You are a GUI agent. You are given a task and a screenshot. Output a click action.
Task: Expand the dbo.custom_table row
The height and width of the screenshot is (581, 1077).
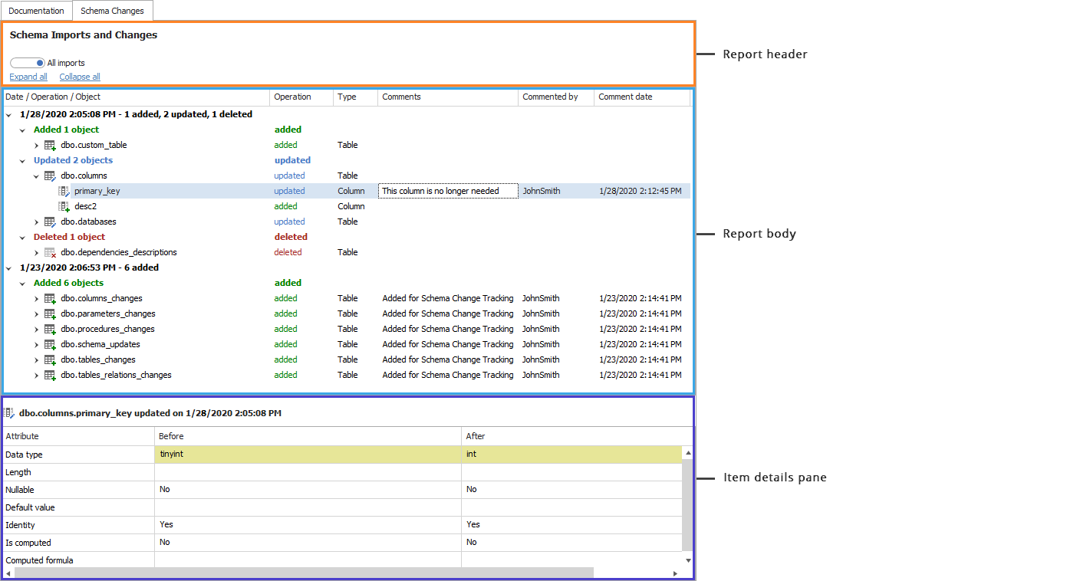pos(36,146)
